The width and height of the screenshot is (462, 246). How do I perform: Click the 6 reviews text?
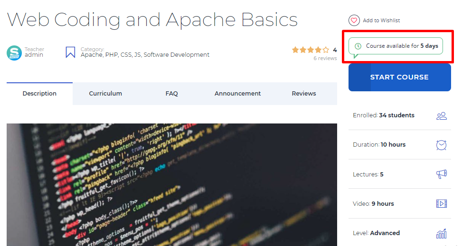point(325,58)
